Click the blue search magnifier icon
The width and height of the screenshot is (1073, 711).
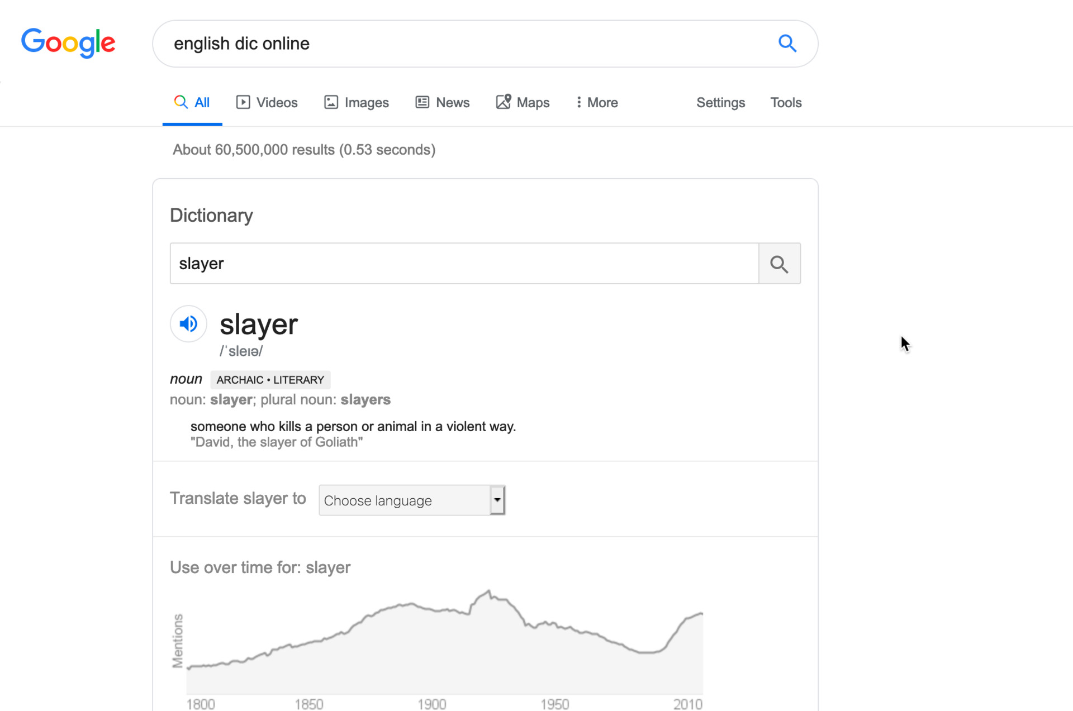[x=787, y=43]
